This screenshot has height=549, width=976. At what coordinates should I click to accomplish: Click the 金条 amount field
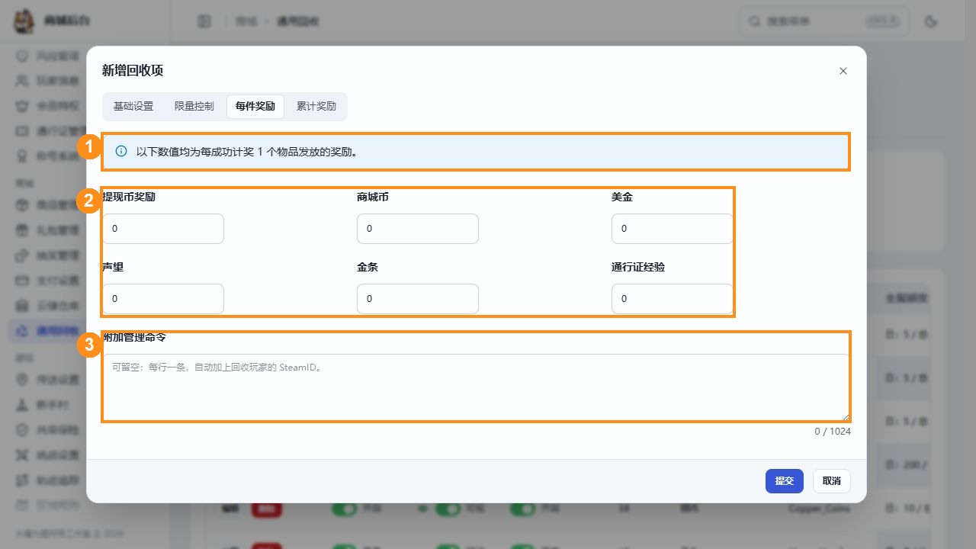[418, 299]
